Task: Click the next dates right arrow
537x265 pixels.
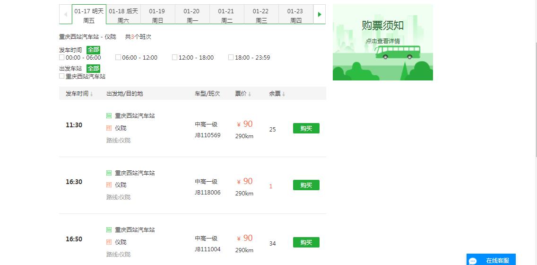Action: [320, 14]
